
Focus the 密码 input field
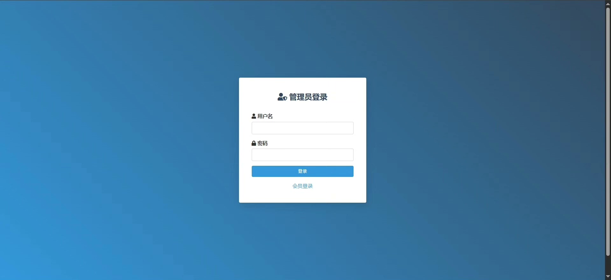pyautogui.click(x=303, y=155)
